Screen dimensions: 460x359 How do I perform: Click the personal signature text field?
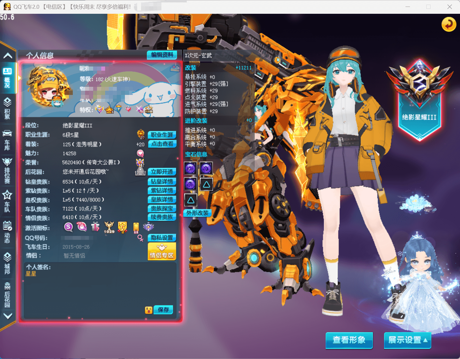(x=100, y=290)
